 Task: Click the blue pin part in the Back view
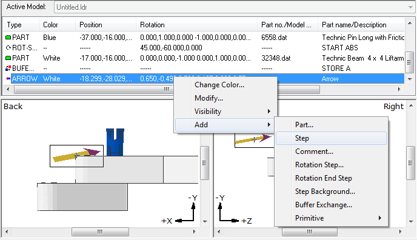click(115, 142)
